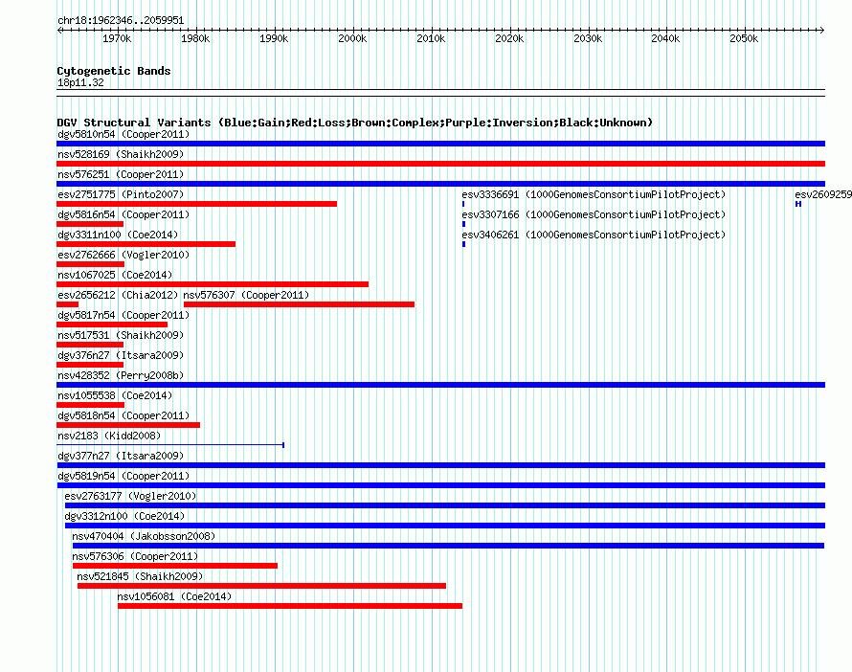Click the 1970k ruler tick label
852x672 pixels.
tap(117, 38)
